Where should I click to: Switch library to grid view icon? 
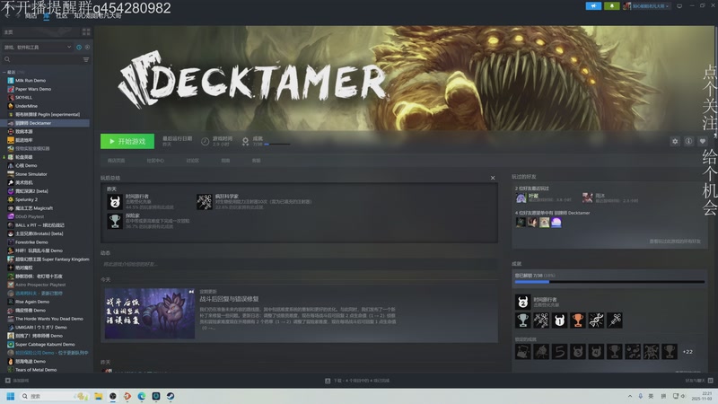86,32
